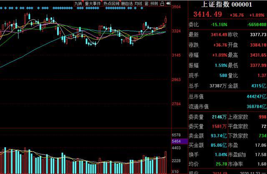This screenshot has height=174, width=267.
Task: Click the 最高 3431.65 value
Action: point(258,55)
